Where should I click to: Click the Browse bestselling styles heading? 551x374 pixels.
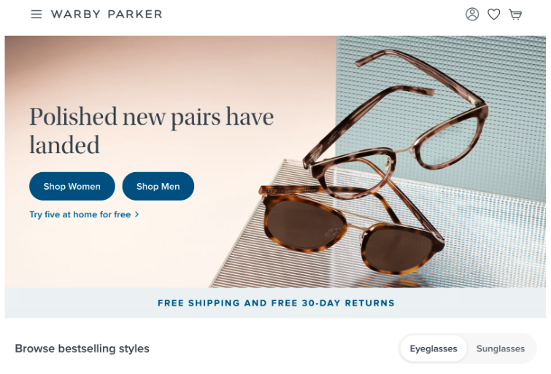pos(82,348)
